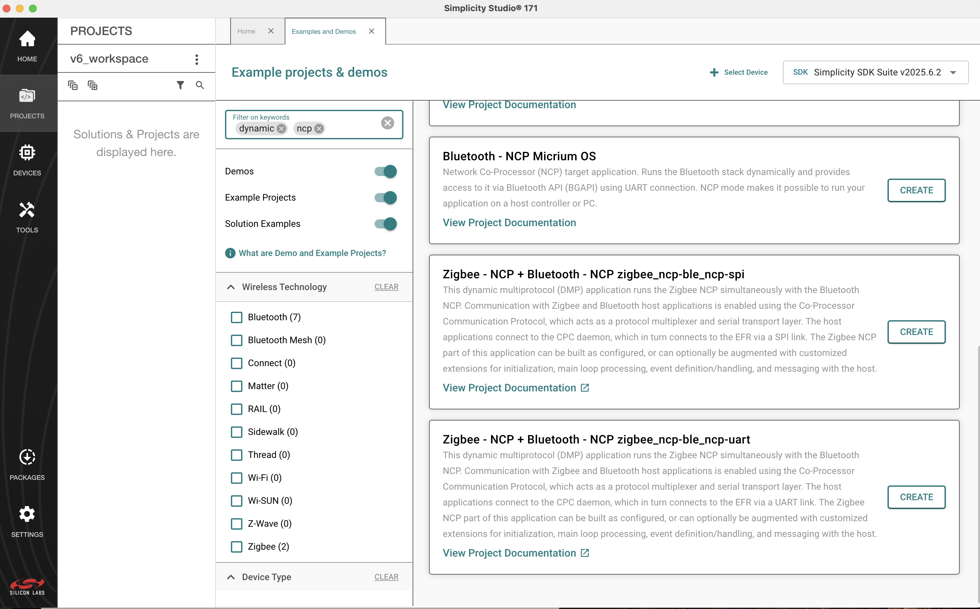Collapse all projects in the workspace tree
This screenshot has width=980, height=609.
(73, 85)
